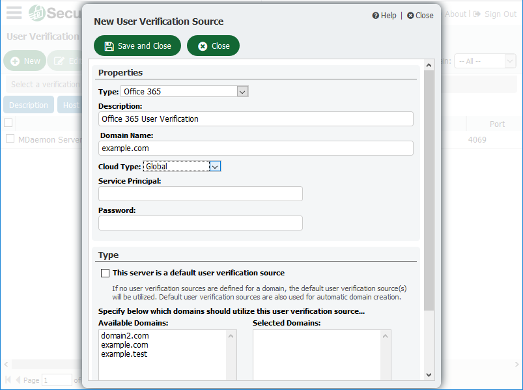
Task: Click the Domain Name input field
Action: (x=256, y=148)
